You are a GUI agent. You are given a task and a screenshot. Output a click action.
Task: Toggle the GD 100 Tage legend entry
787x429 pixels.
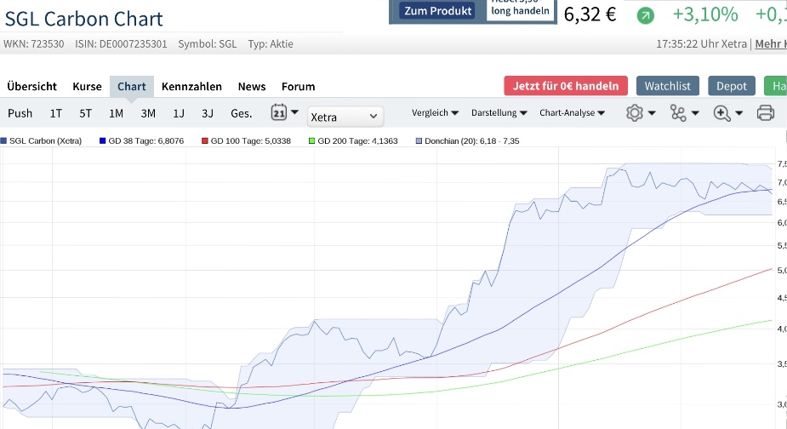[x=245, y=140]
